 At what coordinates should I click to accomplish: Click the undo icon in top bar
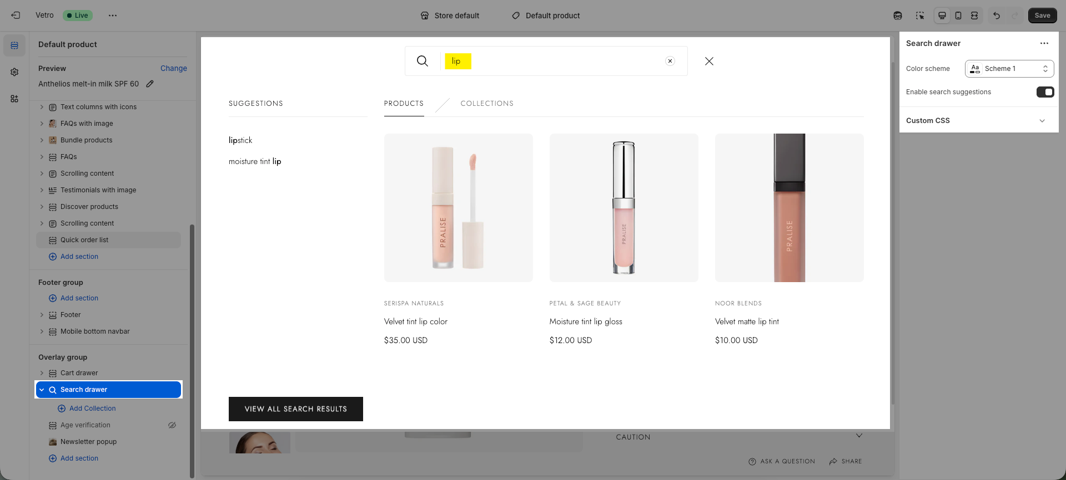click(997, 16)
